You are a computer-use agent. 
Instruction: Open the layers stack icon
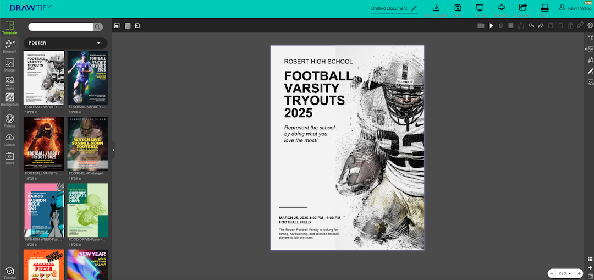point(501,26)
